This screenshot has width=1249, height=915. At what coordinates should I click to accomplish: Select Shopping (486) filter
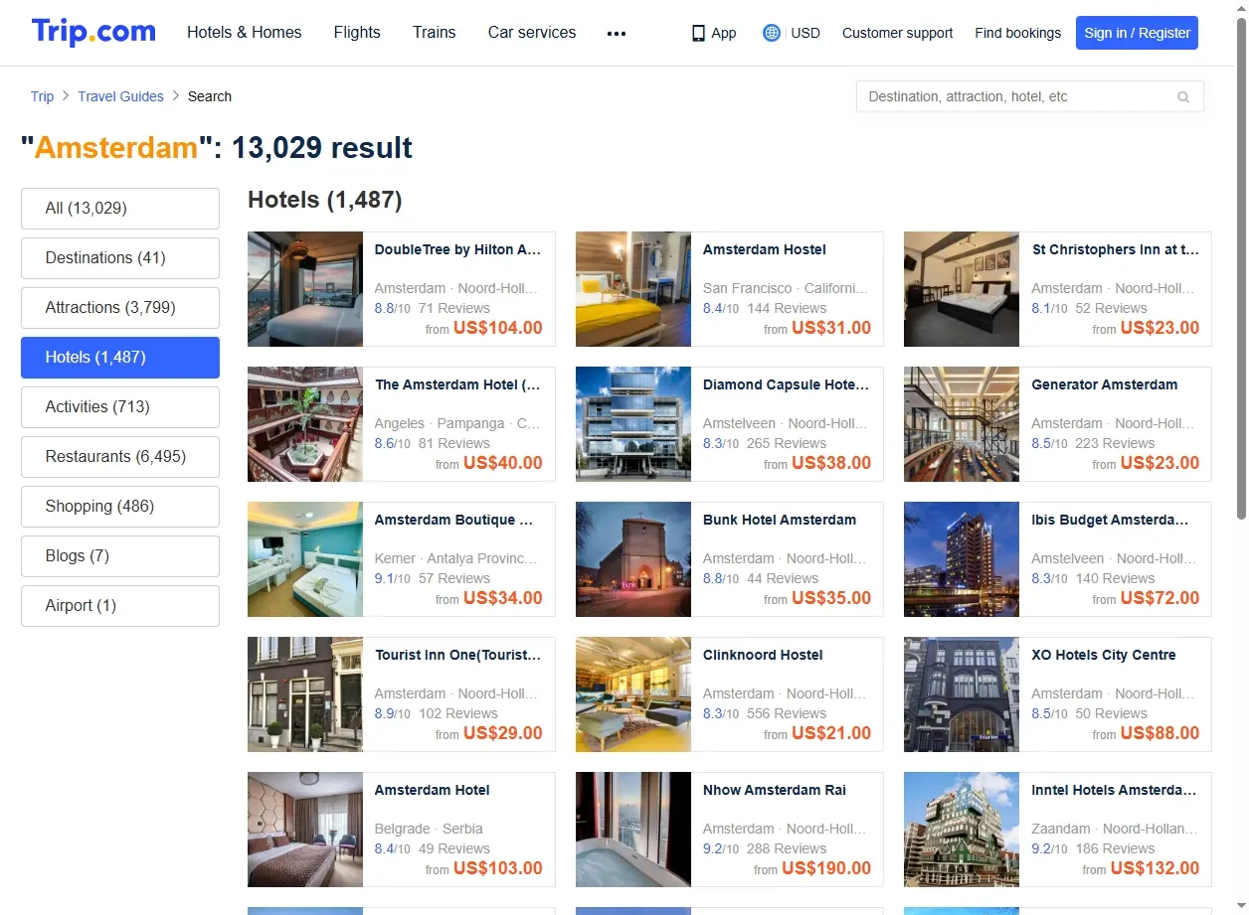[x=120, y=507]
